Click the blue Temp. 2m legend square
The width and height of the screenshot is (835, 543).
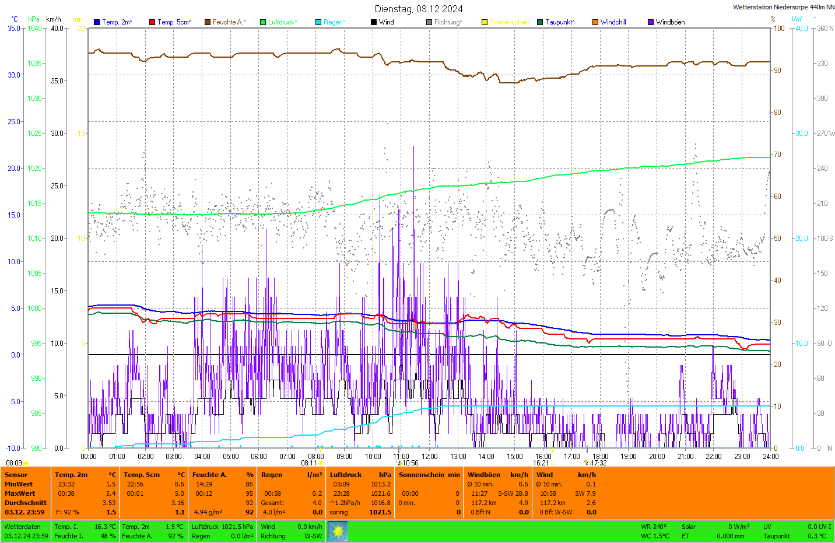coord(97,22)
